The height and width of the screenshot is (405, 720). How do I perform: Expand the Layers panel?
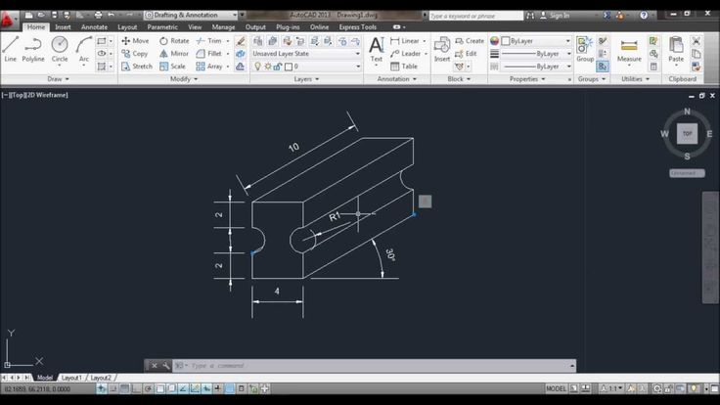[306, 79]
